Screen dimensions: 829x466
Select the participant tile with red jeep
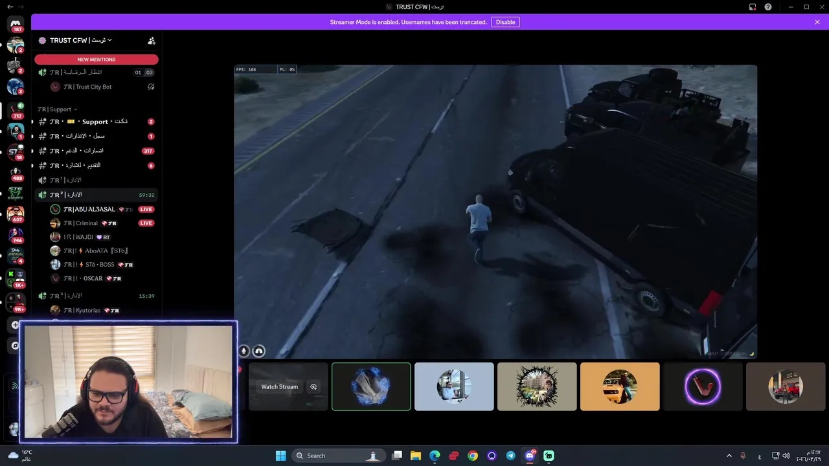click(x=786, y=386)
